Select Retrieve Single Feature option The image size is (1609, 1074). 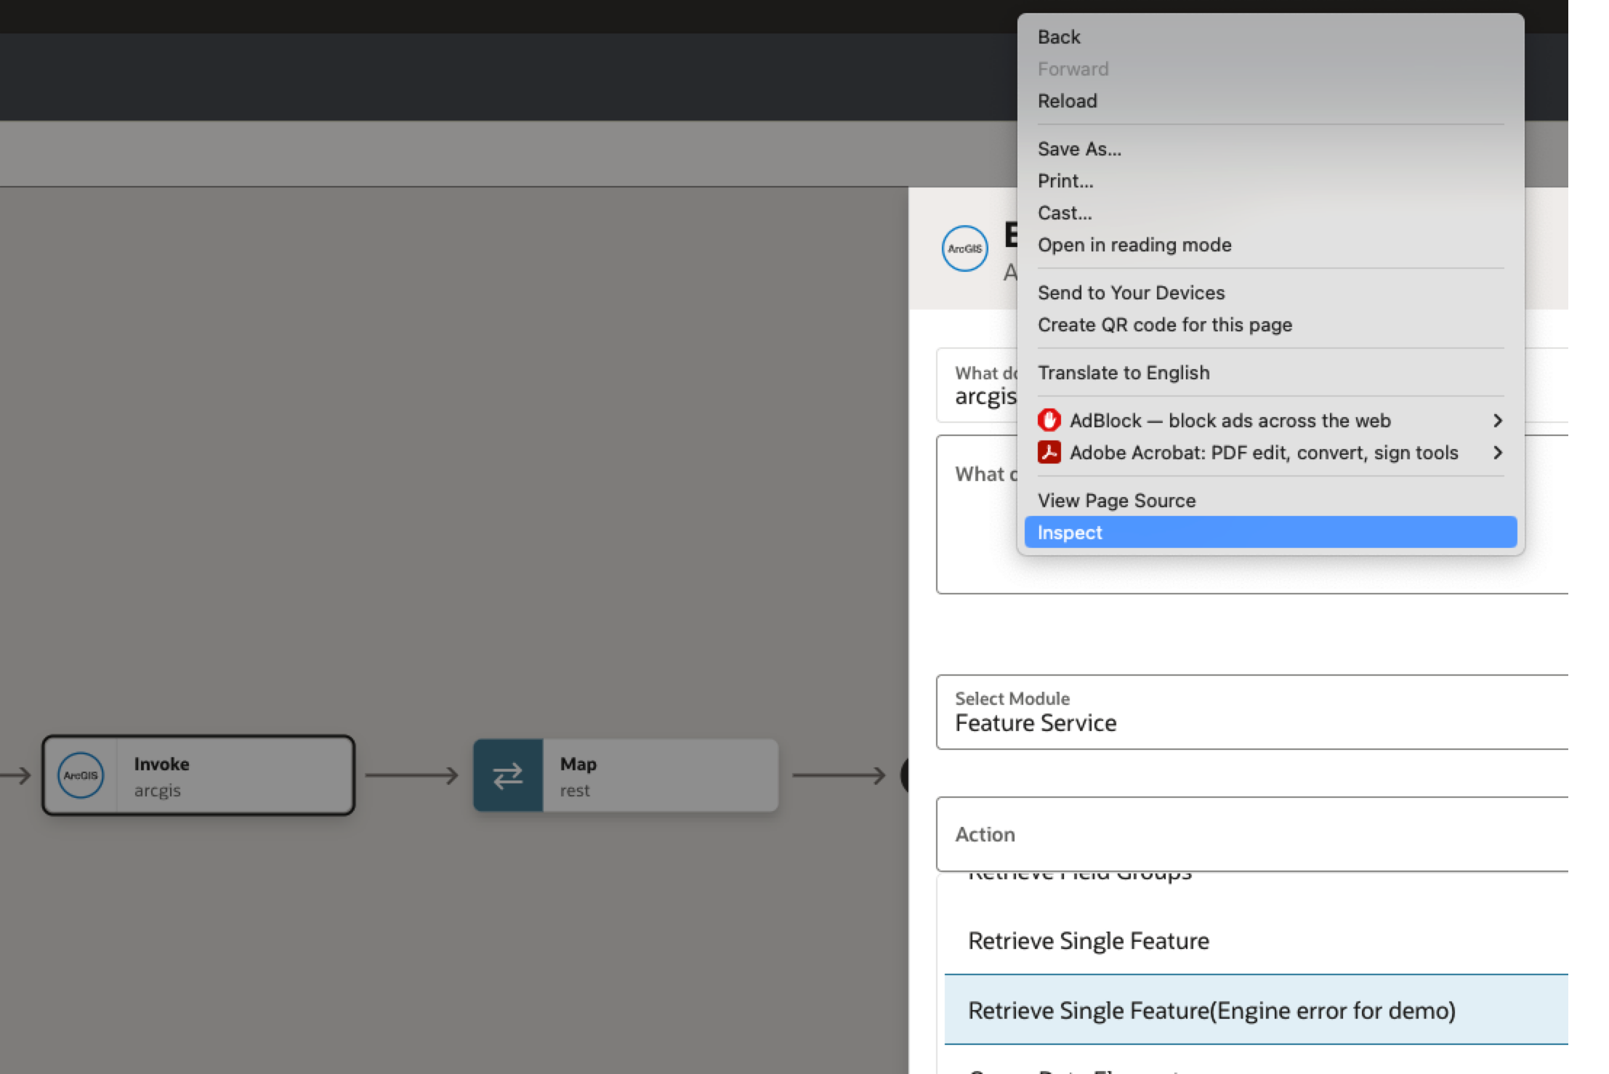click(x=1089, y=940)
